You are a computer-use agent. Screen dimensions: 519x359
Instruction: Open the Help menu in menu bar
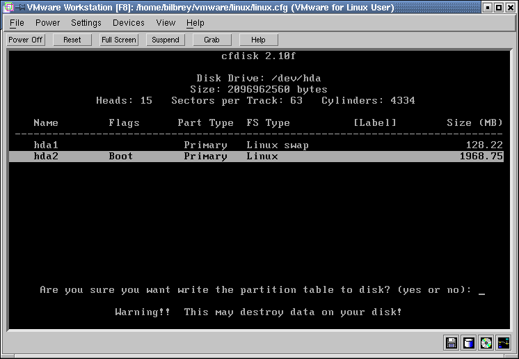pos(195,23)
